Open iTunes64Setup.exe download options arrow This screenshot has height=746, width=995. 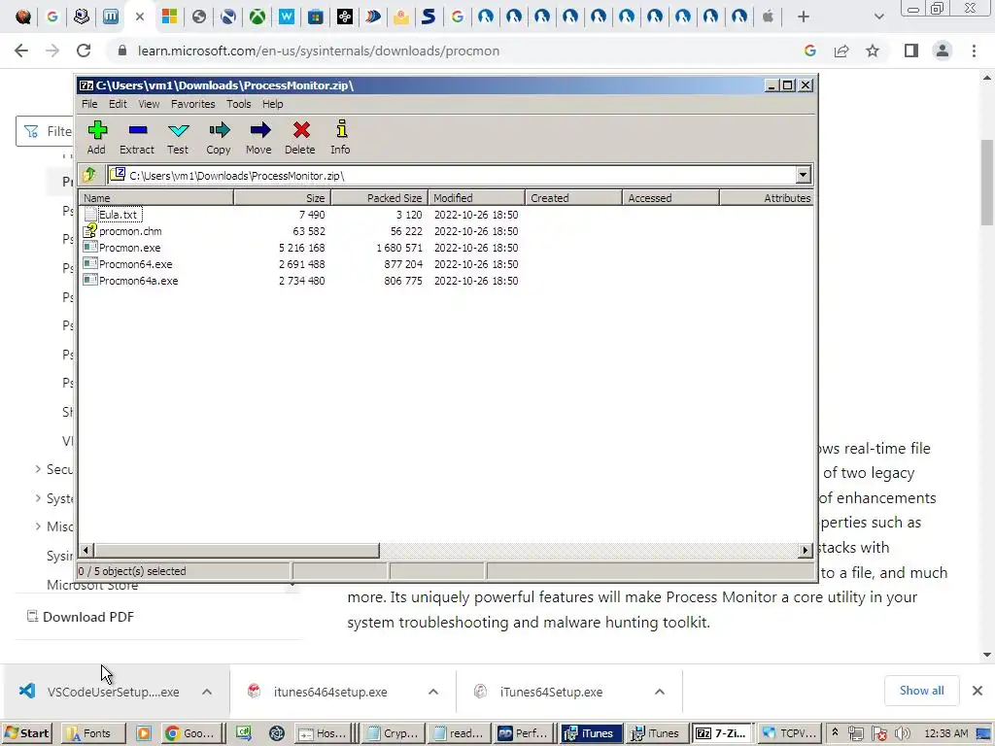660,692
